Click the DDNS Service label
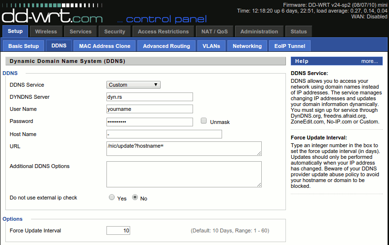389x245 pixels. tap(27, 85)
